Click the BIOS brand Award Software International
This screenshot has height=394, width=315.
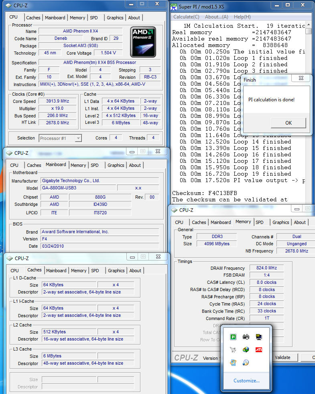point(100,232)
